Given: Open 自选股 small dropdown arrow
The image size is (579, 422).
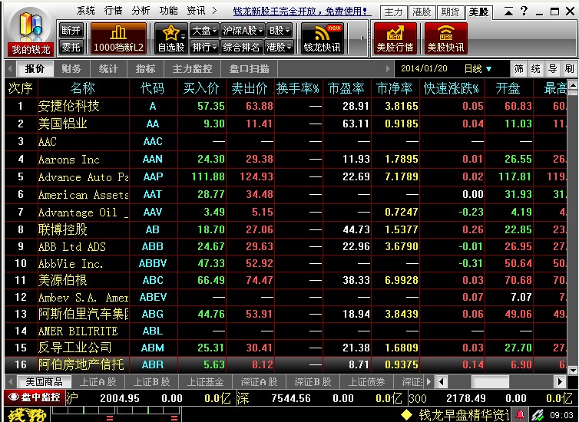Looking at the screenshot, I should [184, 37].
